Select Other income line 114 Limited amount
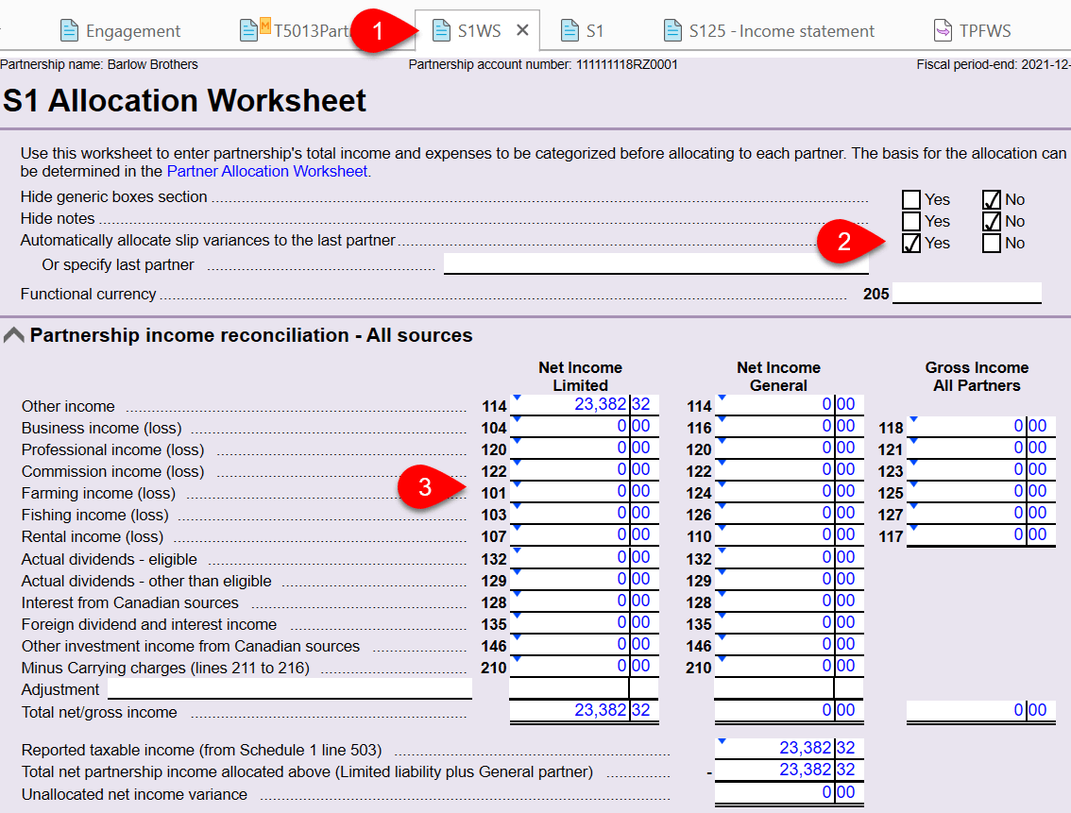Image resolution: width=1071 pixels, height=813 pixels. (x=584, y=404)
